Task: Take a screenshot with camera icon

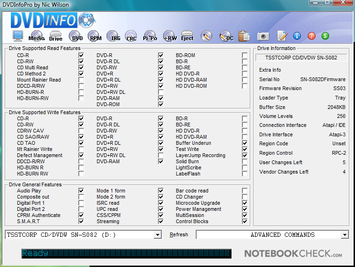Action: point(263,36)
